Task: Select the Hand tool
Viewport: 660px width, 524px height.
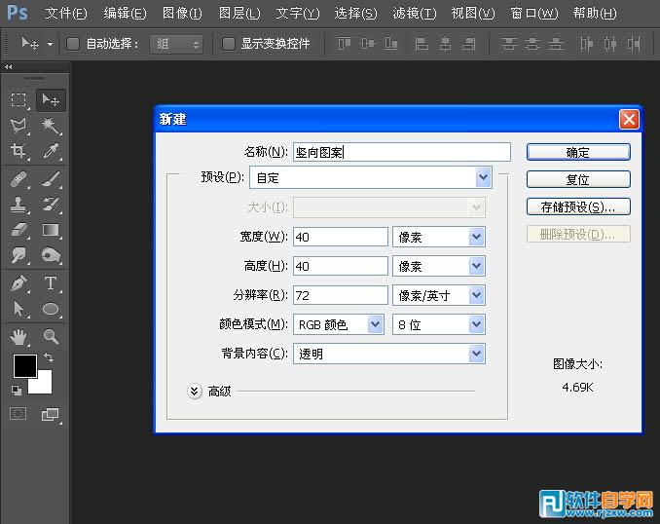Action: click(x=18, y=337)
